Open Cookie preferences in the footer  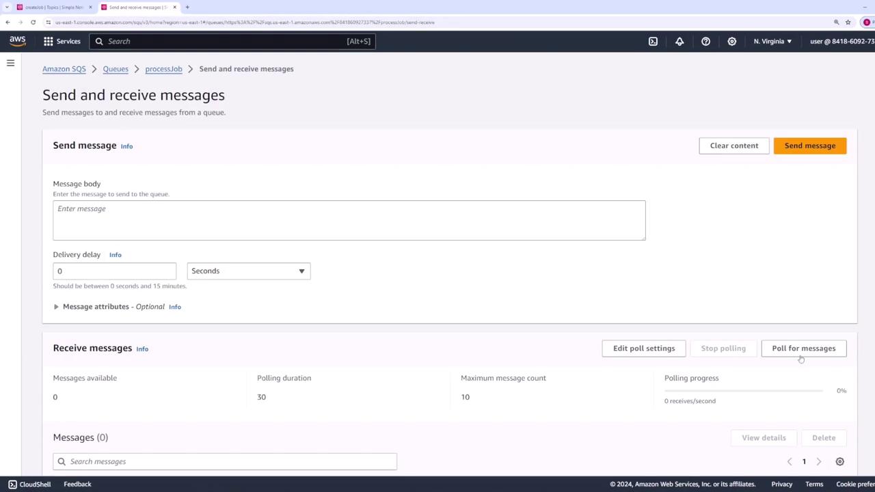click(x=855, y=484)
